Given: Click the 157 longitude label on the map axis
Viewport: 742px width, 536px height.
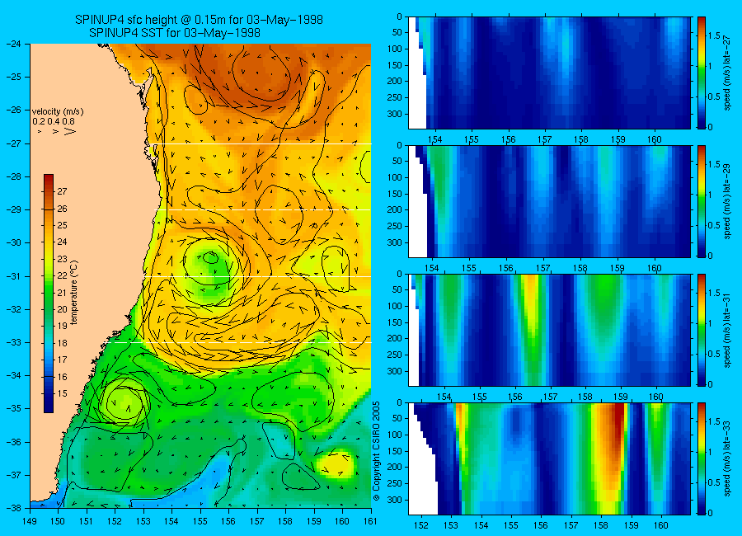Looking at the screenshot, I should click(x=257, y=522).
